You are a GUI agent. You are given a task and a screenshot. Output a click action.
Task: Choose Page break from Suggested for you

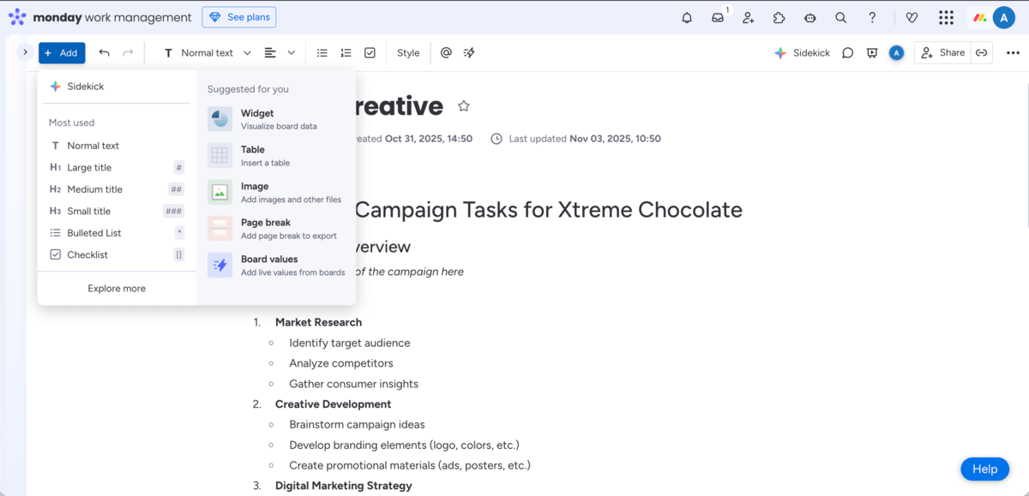point(267,228)
